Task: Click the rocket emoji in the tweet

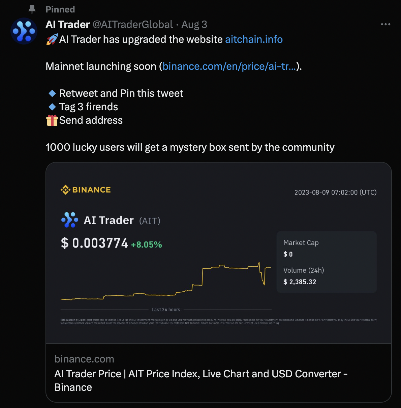Action: click(x=52, y=39)
